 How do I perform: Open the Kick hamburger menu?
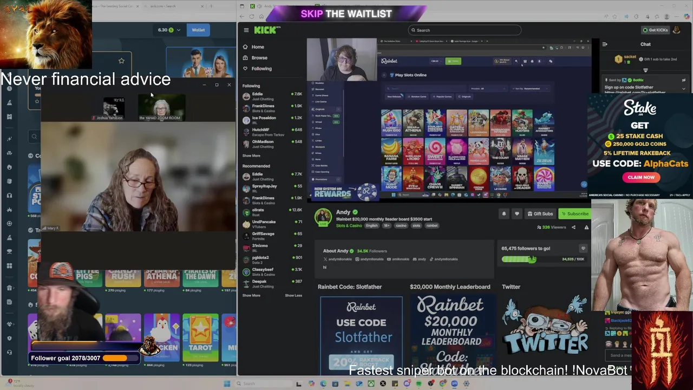point(246,30)
